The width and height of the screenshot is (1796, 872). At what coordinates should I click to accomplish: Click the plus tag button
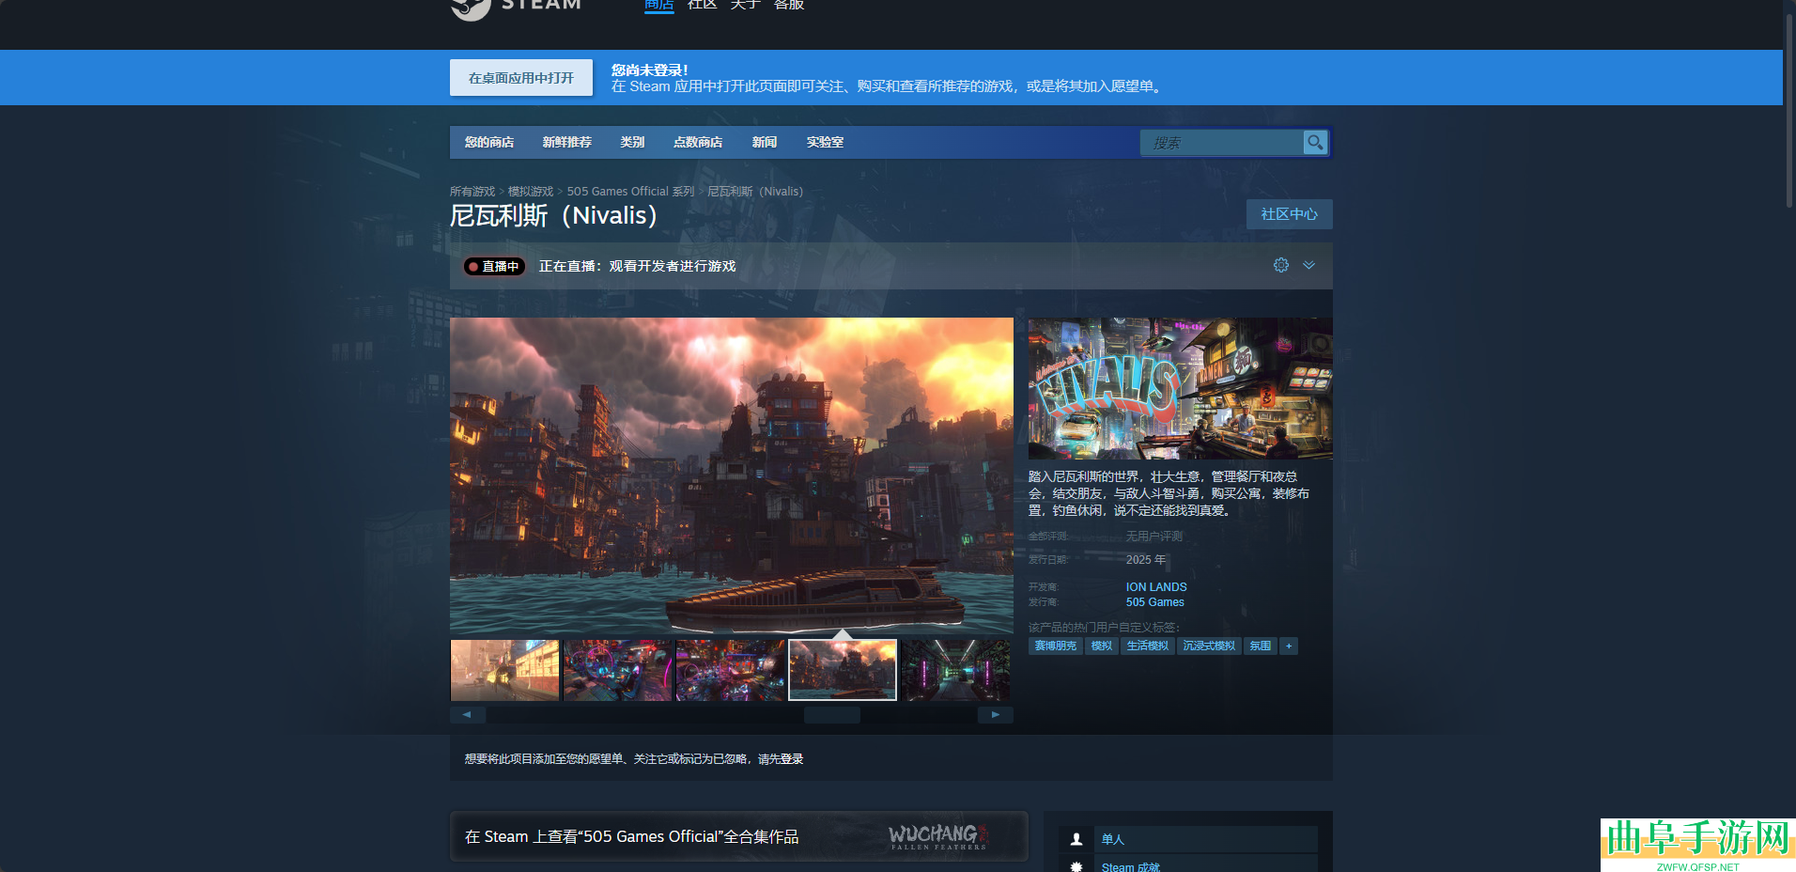pos(1289,646)
